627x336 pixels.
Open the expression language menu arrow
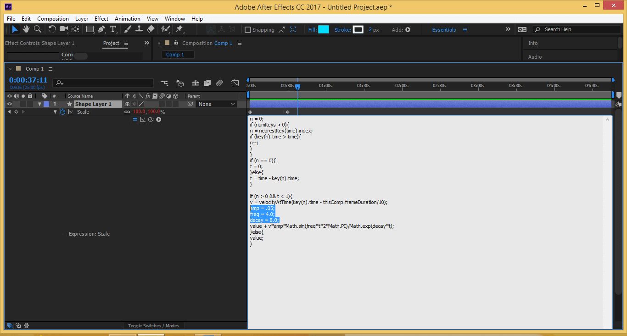click(158, 120)
